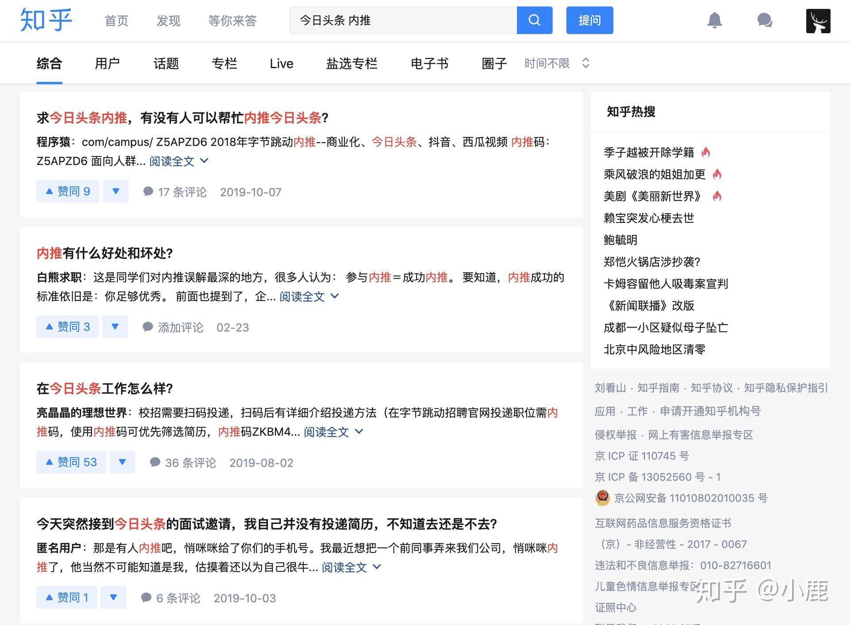Toggle the downvote arrow on 内推有什么好处和坏处
This screenshot has height=625, width=850.
pyautogui.click(x=115, y=326)
